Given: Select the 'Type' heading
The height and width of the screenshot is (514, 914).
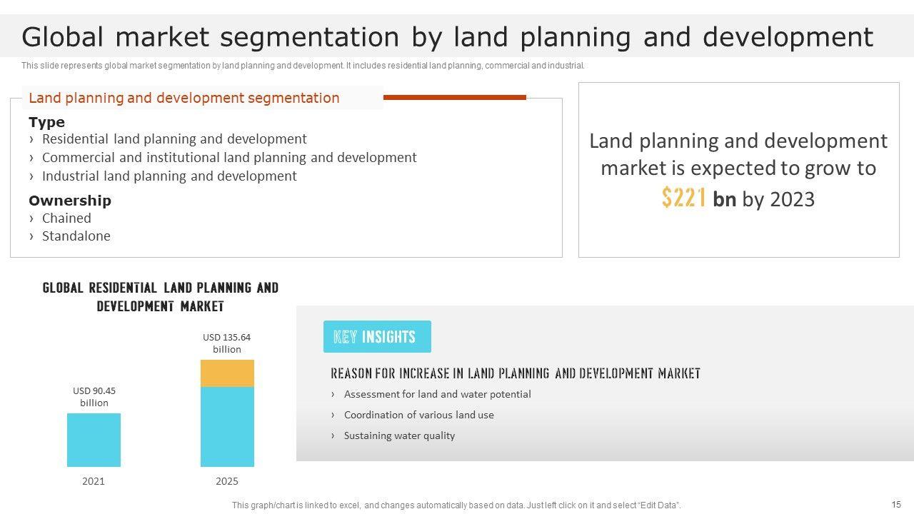Looking at the screenshot, I should (46, 122).
